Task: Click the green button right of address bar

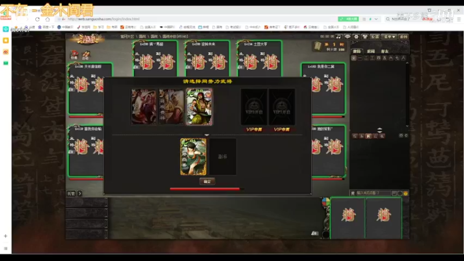Action: coord(349,19)
